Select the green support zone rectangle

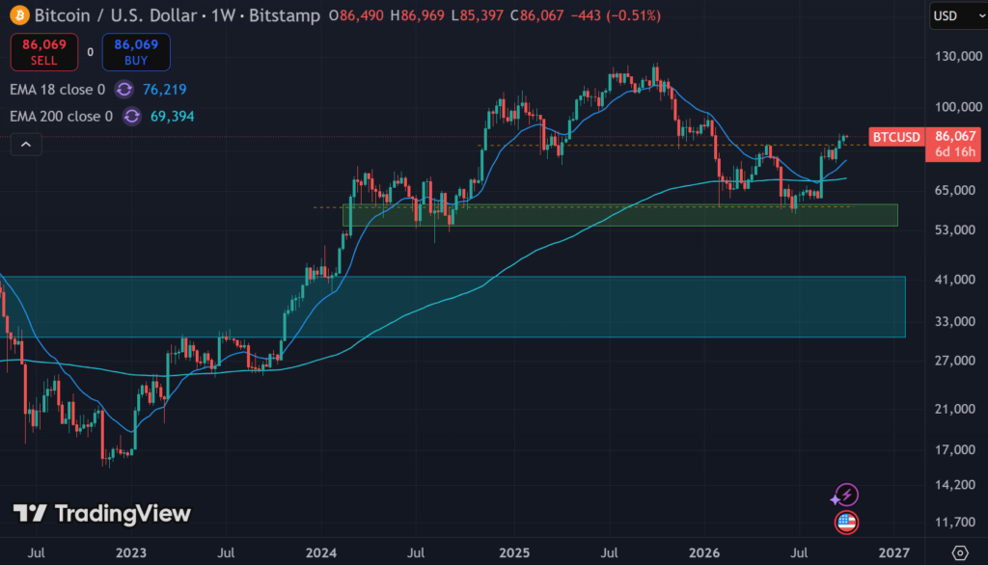pos(620,215)
